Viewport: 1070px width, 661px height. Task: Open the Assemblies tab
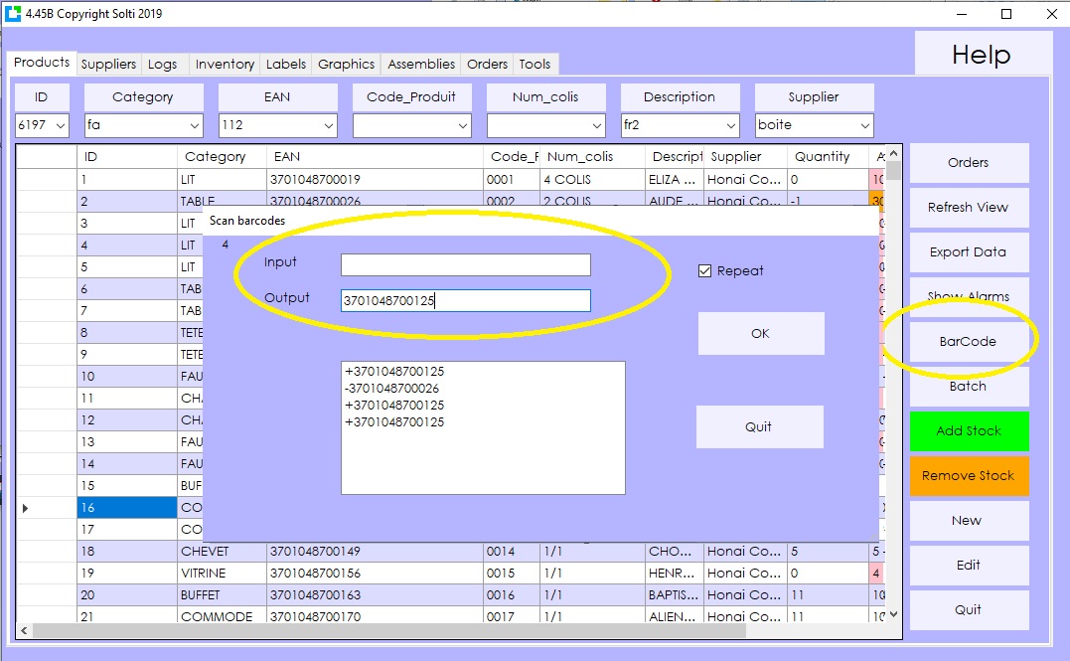420,63
